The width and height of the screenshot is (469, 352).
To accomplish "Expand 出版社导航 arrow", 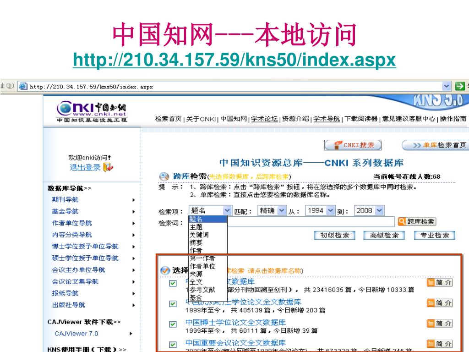I will coord(134,305).
